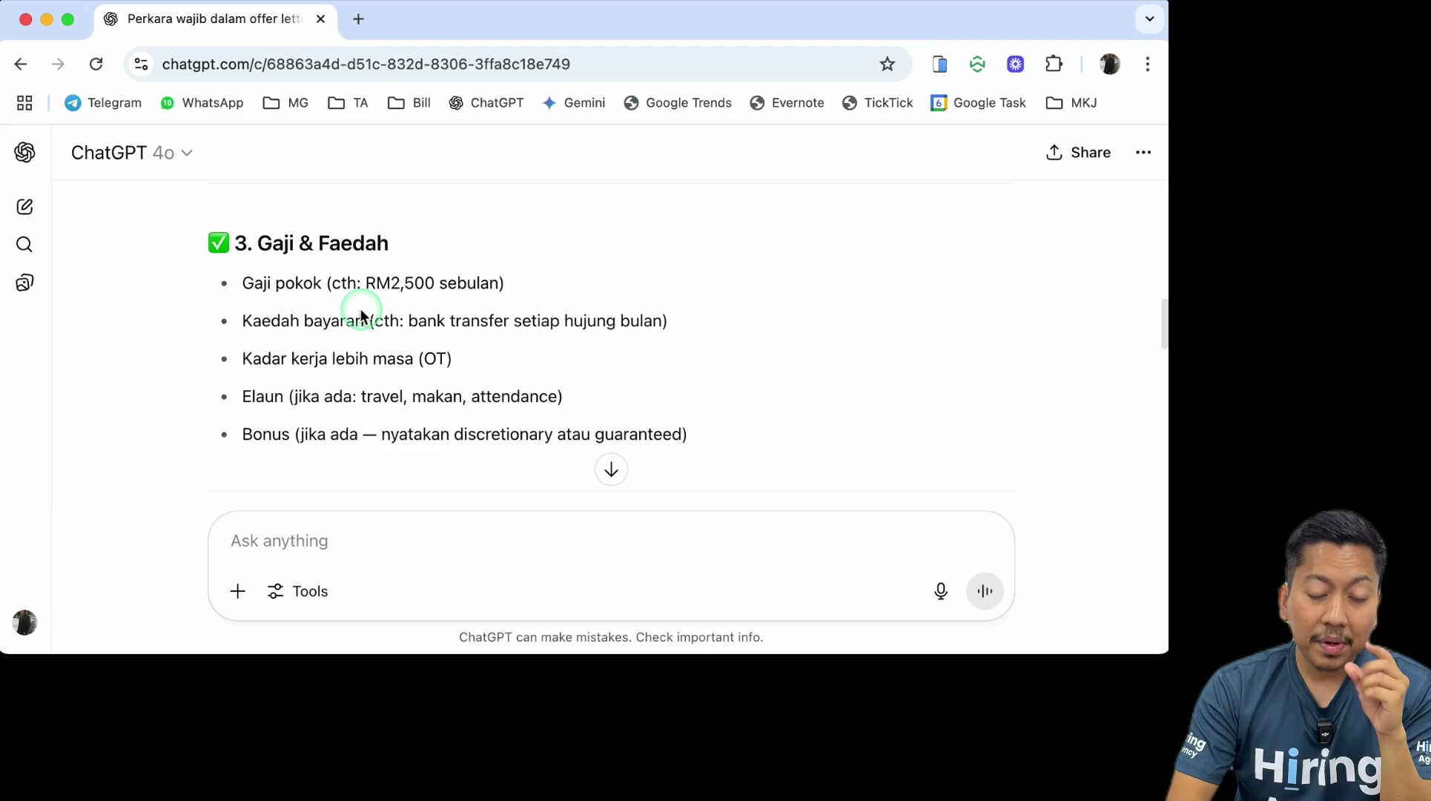The height and width of the screenshot is (801, 1431).
Task: Go back to the previous page
Action: point(21,64)
